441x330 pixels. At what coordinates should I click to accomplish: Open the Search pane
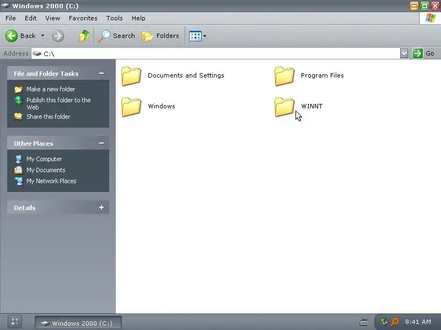(116, 36)
